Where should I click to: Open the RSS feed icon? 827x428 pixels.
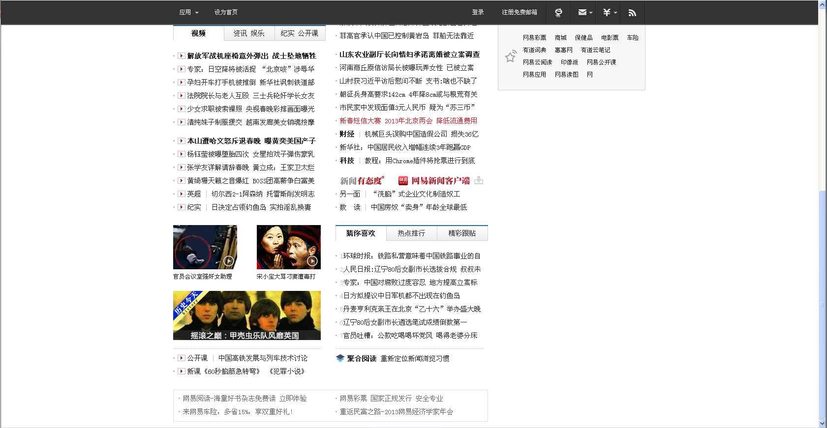(x=632, y=13)
